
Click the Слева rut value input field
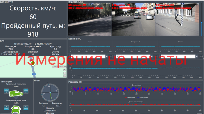(x=88, y=57)
